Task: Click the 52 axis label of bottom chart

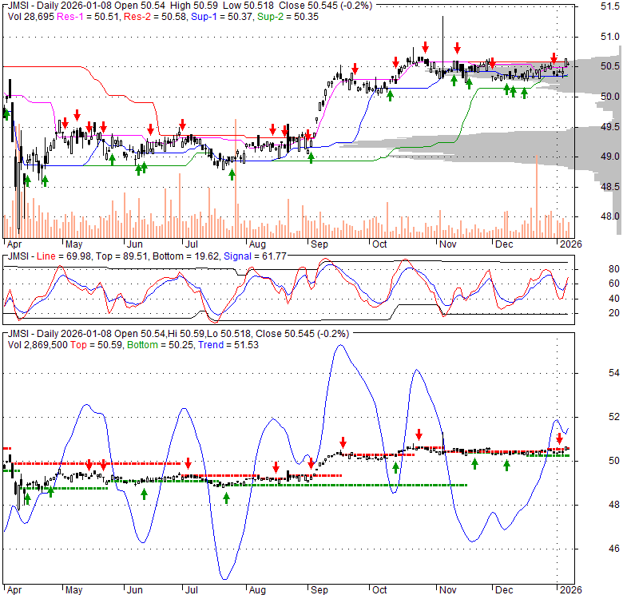Action: point(614,417)
